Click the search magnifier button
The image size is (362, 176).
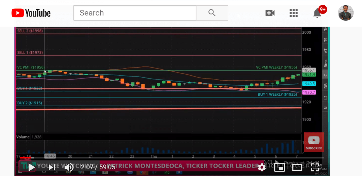coord(212,13)
